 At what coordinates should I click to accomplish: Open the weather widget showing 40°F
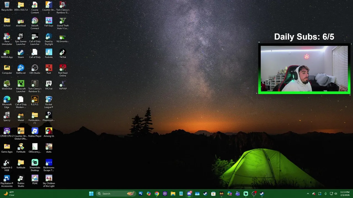[x=9, y=194]
